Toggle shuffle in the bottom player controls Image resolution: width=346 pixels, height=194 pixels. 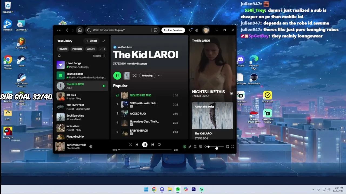pyautogui.click(x=130, y=145)
